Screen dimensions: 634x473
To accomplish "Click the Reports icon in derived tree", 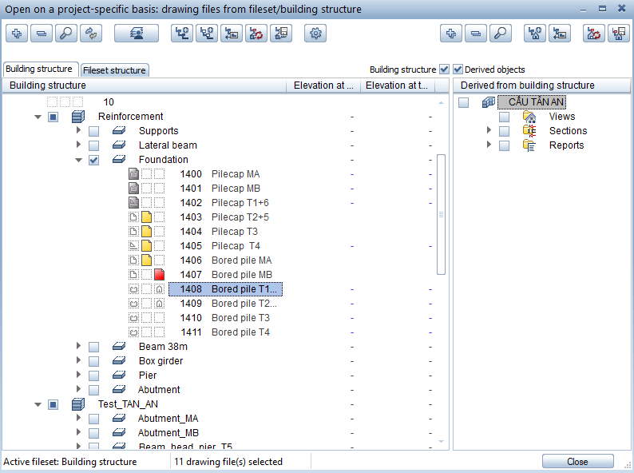I will pyautogui.click(x=529, y=145).
